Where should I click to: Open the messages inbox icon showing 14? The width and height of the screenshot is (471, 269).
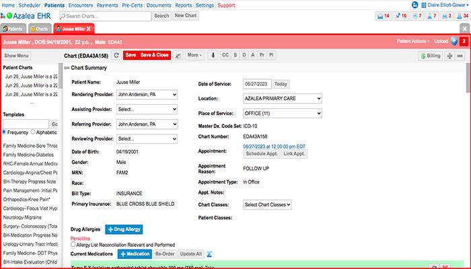click(x=383, y=16)
